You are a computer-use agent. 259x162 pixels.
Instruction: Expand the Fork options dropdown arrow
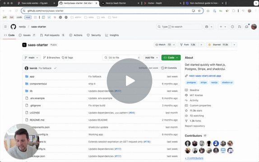pos(201,45)
